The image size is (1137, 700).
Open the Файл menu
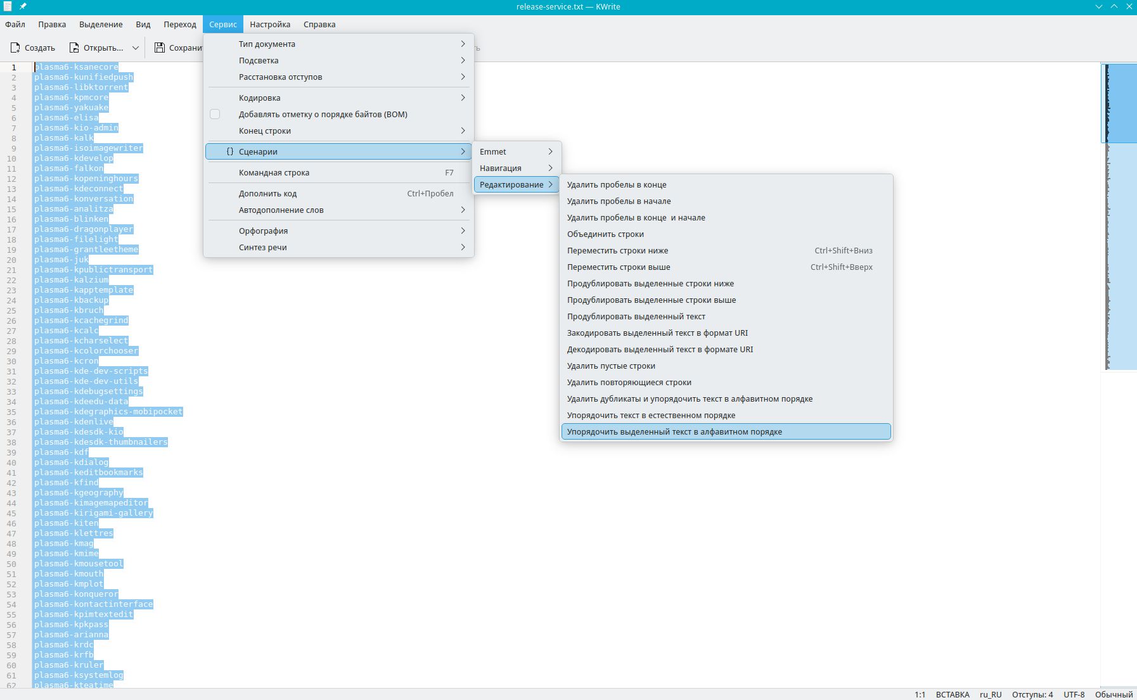15,25
